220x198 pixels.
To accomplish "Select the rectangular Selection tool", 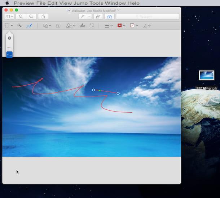I will tap(7, 26).
